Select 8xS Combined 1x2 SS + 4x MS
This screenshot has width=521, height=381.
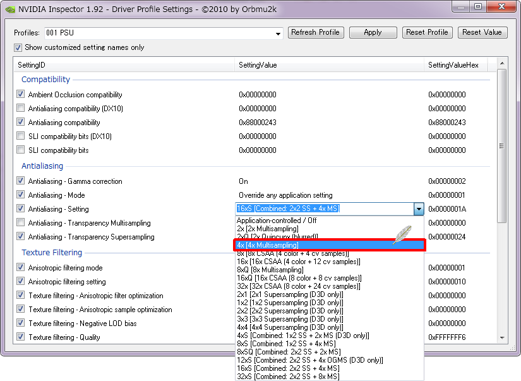(329, 344)
